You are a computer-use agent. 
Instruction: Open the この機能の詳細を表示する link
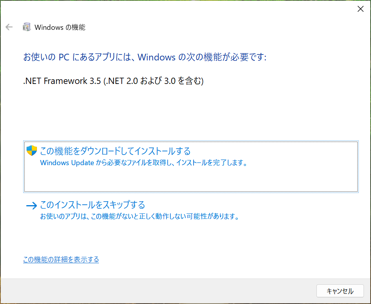(61, 260)
